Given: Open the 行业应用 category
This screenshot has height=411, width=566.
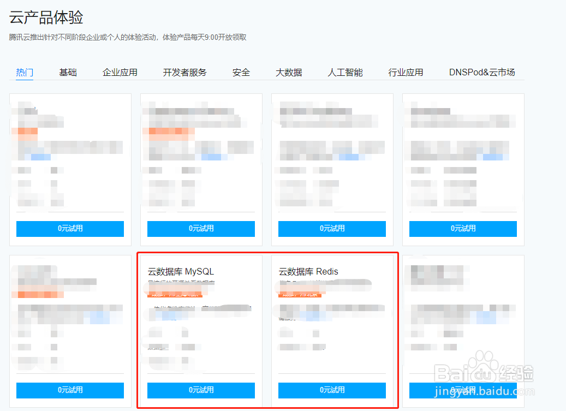Looking at the screenshot, I should 406,72.
